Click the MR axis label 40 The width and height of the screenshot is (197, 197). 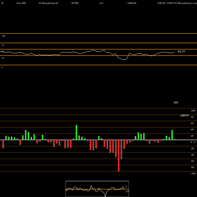tap(192, 130)
